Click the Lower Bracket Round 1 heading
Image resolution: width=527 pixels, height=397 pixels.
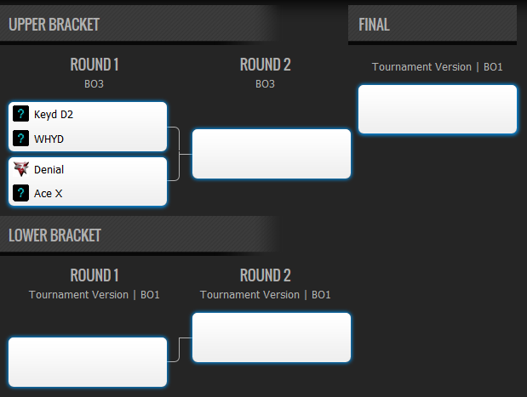coord(95,275)
